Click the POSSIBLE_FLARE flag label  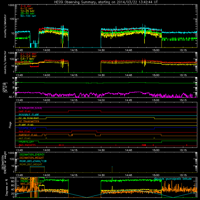[x=29, y=115]
